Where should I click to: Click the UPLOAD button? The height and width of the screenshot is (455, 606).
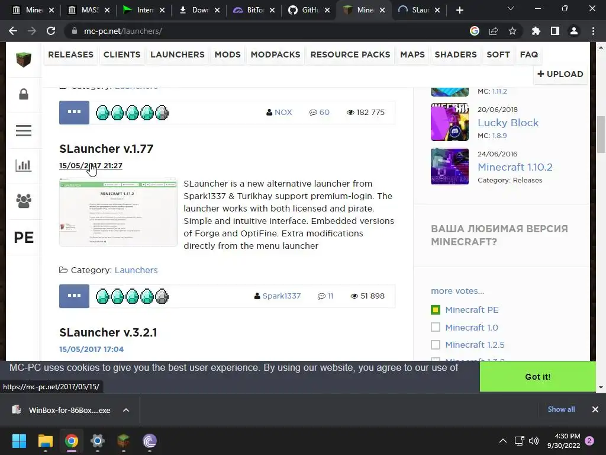click(560, 74)
